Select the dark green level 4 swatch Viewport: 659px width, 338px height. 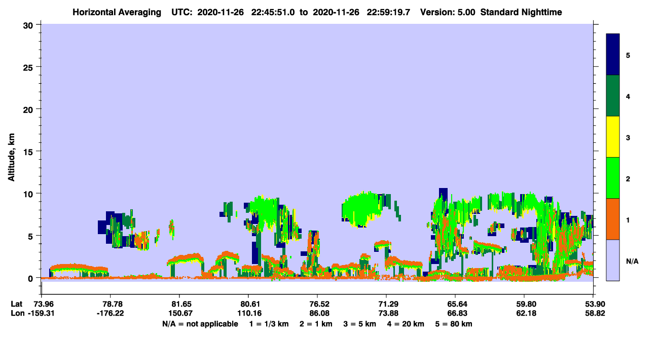(613, 96)
